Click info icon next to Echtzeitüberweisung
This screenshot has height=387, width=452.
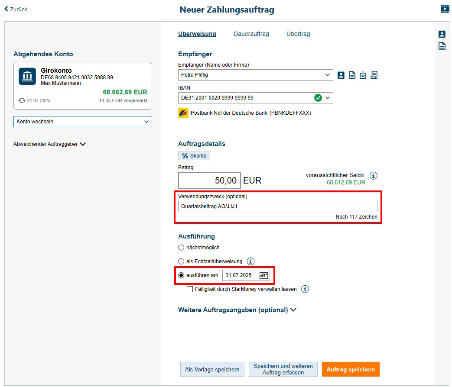pyautogui.click(x=250, y=261)
